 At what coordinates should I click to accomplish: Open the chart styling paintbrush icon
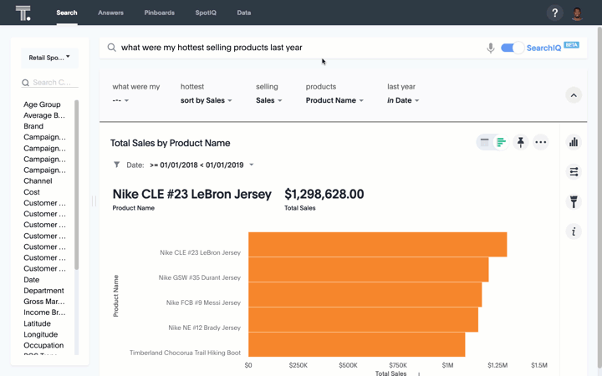[x=574, y=202]
